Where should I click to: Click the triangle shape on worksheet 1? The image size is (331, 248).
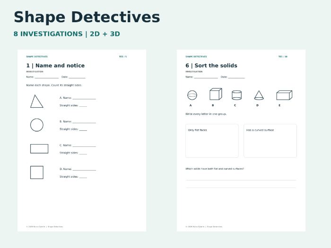point(37,102)
